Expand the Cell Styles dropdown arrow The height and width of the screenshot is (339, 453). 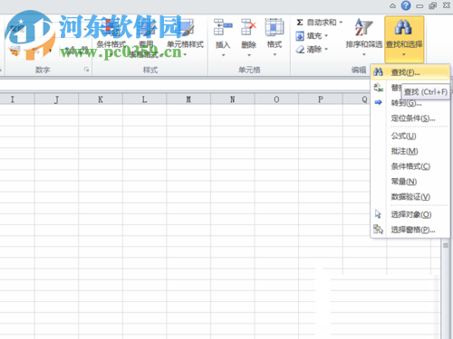185,55
